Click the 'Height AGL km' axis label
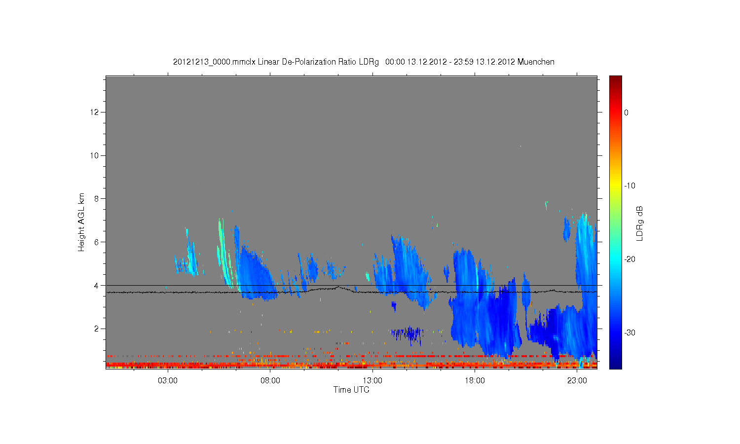 (x=81, y=222)
